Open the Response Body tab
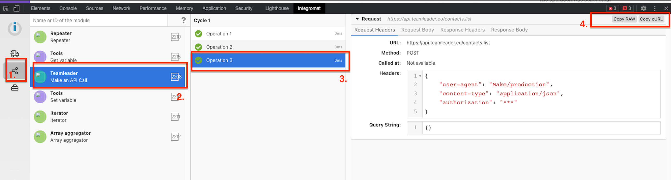This screenshot has width=671, height=180. click(x=509, y=30)
